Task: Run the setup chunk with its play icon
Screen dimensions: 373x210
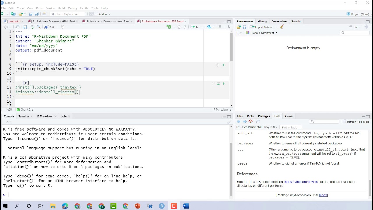Action: click(x=224, y=65)
